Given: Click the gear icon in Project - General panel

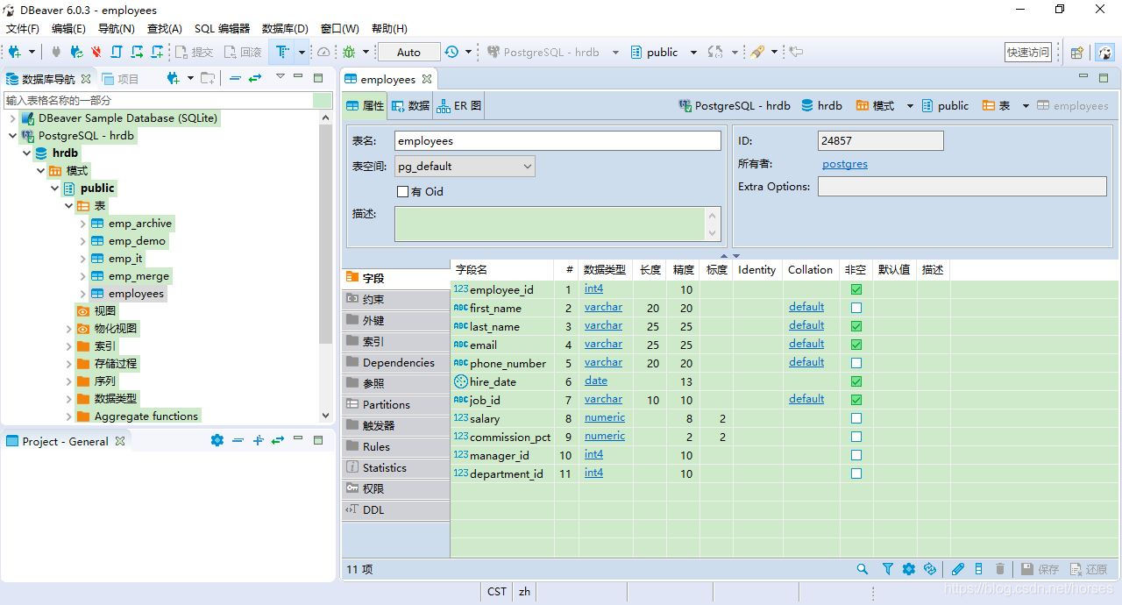Looking at the screenshot, I should (217, 441).
